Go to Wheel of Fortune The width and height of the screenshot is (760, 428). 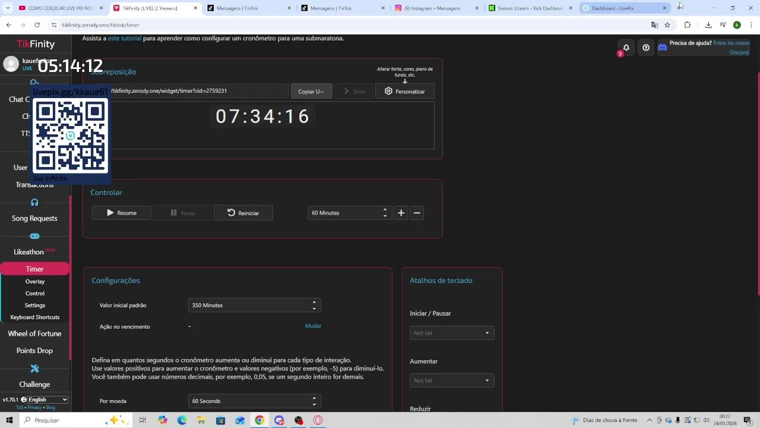point(34,333)
